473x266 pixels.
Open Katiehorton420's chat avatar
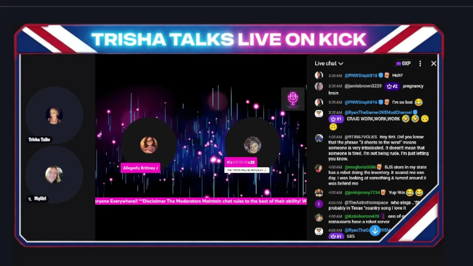tap(319, 217)
